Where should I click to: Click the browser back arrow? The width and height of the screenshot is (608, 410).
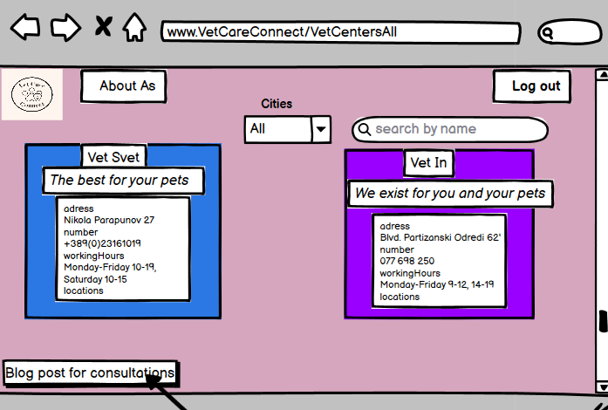pos(25,27)
